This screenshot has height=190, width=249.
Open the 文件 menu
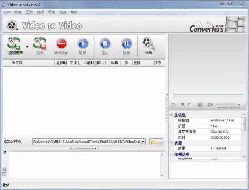click(7, 12)
